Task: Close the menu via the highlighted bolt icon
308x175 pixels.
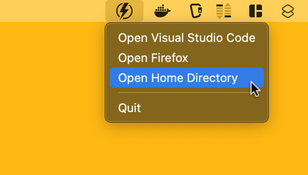Action: 124,11
